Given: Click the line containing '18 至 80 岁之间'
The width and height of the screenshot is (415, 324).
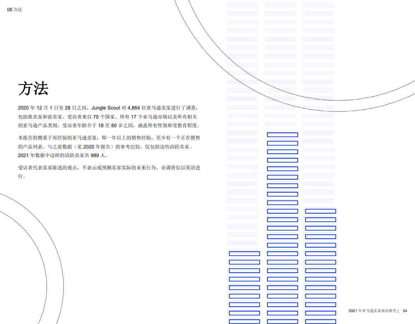Looking at the screenshot, I should tap(109, 125).
